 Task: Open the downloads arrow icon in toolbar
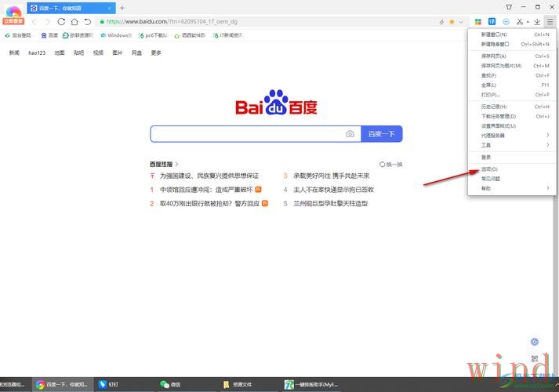coord(537,22)
